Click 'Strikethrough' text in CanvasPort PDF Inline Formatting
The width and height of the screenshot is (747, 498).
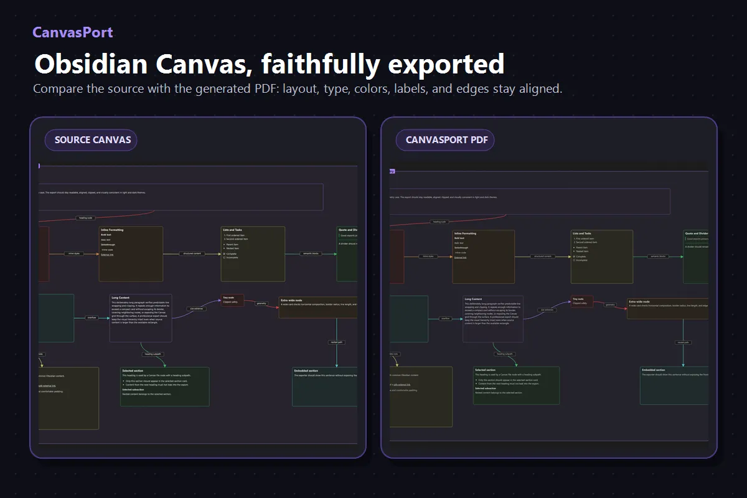click(x=460, y=248)
